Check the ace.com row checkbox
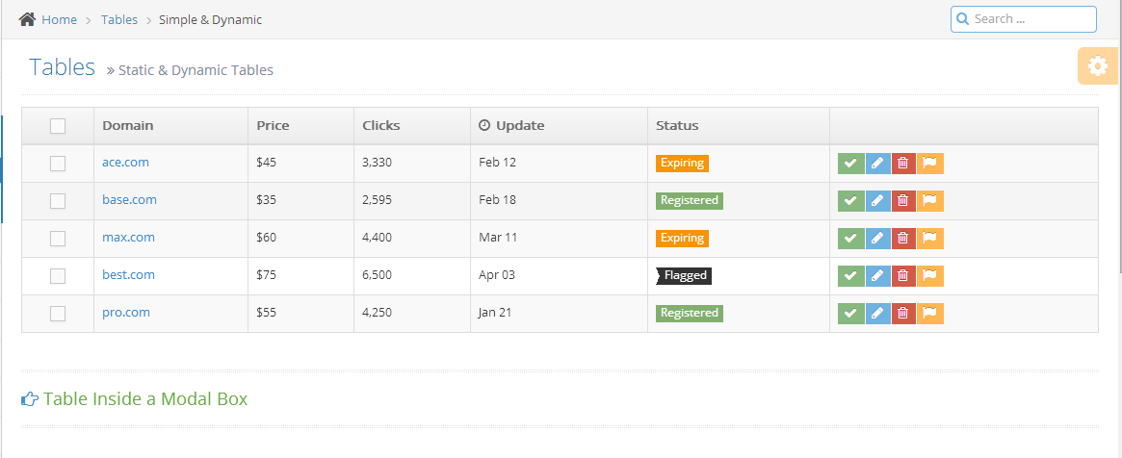Image resolution: width=1122 pixels, height=458 pixels. click(58, 164)
